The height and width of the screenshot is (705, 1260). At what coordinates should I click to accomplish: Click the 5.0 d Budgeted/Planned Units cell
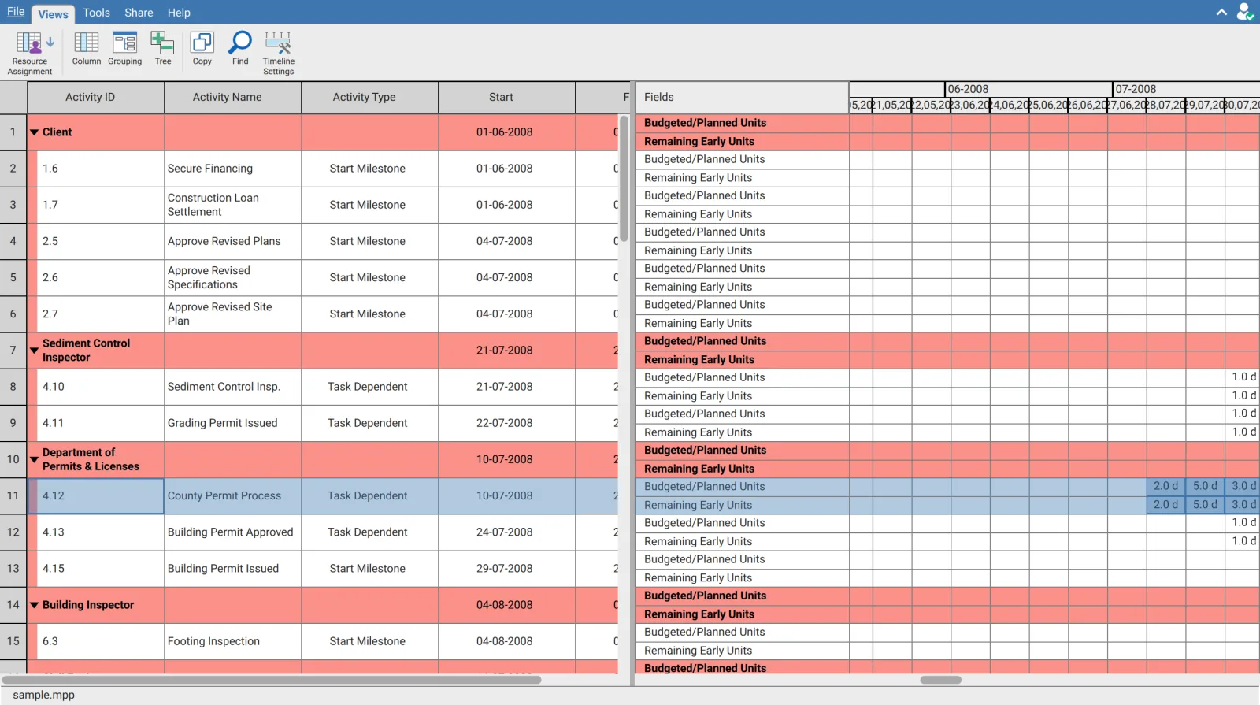pyautogui.click(x=1205, y=487)
